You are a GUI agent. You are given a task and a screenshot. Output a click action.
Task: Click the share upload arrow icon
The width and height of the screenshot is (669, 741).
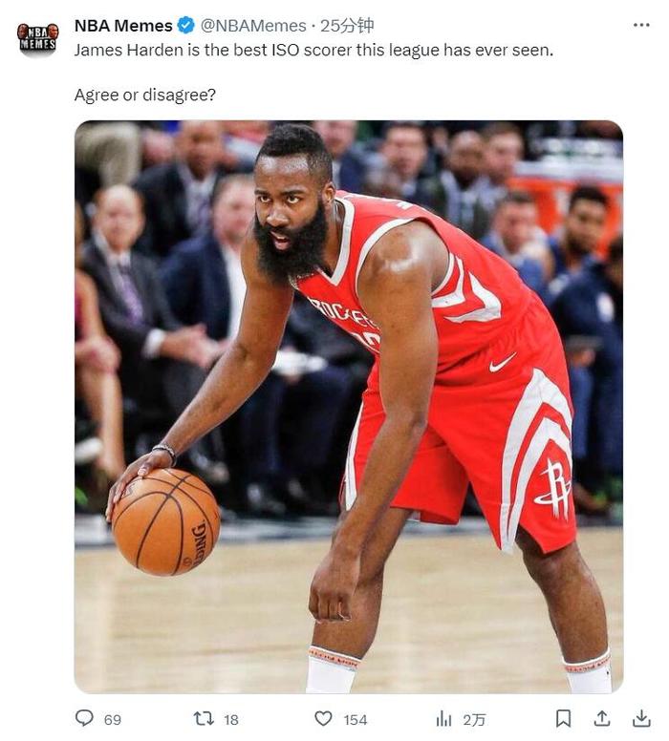(602, 719)
